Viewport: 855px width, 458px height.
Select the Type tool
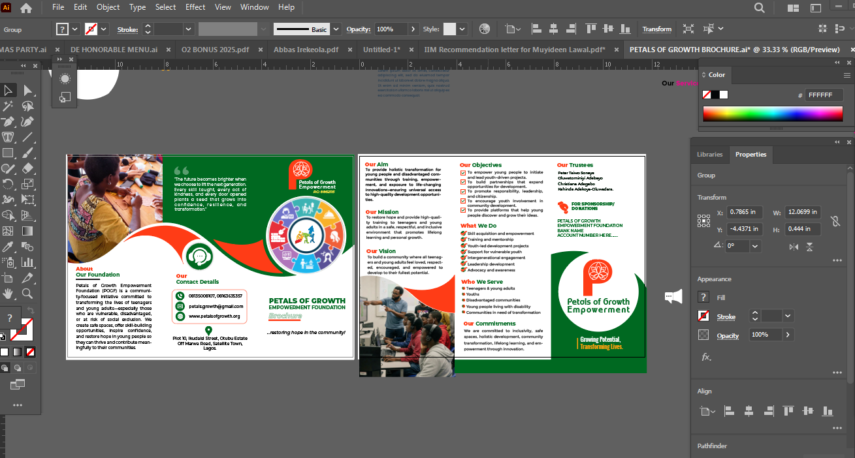(8, 137)
